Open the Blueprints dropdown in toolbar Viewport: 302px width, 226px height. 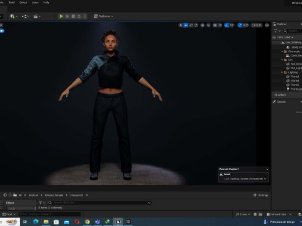tap(25, 16)
